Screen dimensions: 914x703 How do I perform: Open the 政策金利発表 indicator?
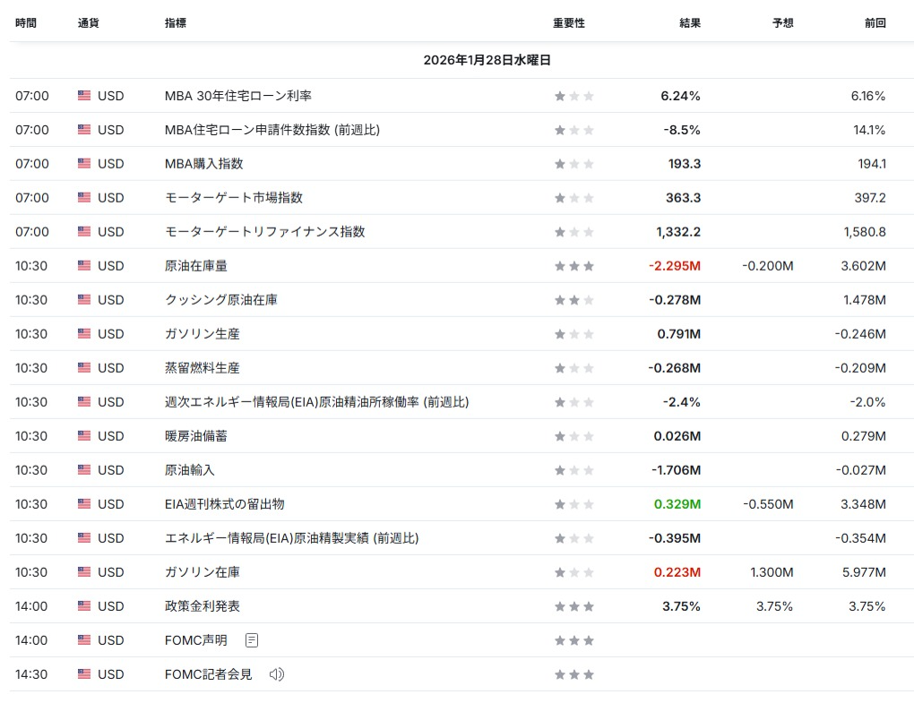(203, 606)
